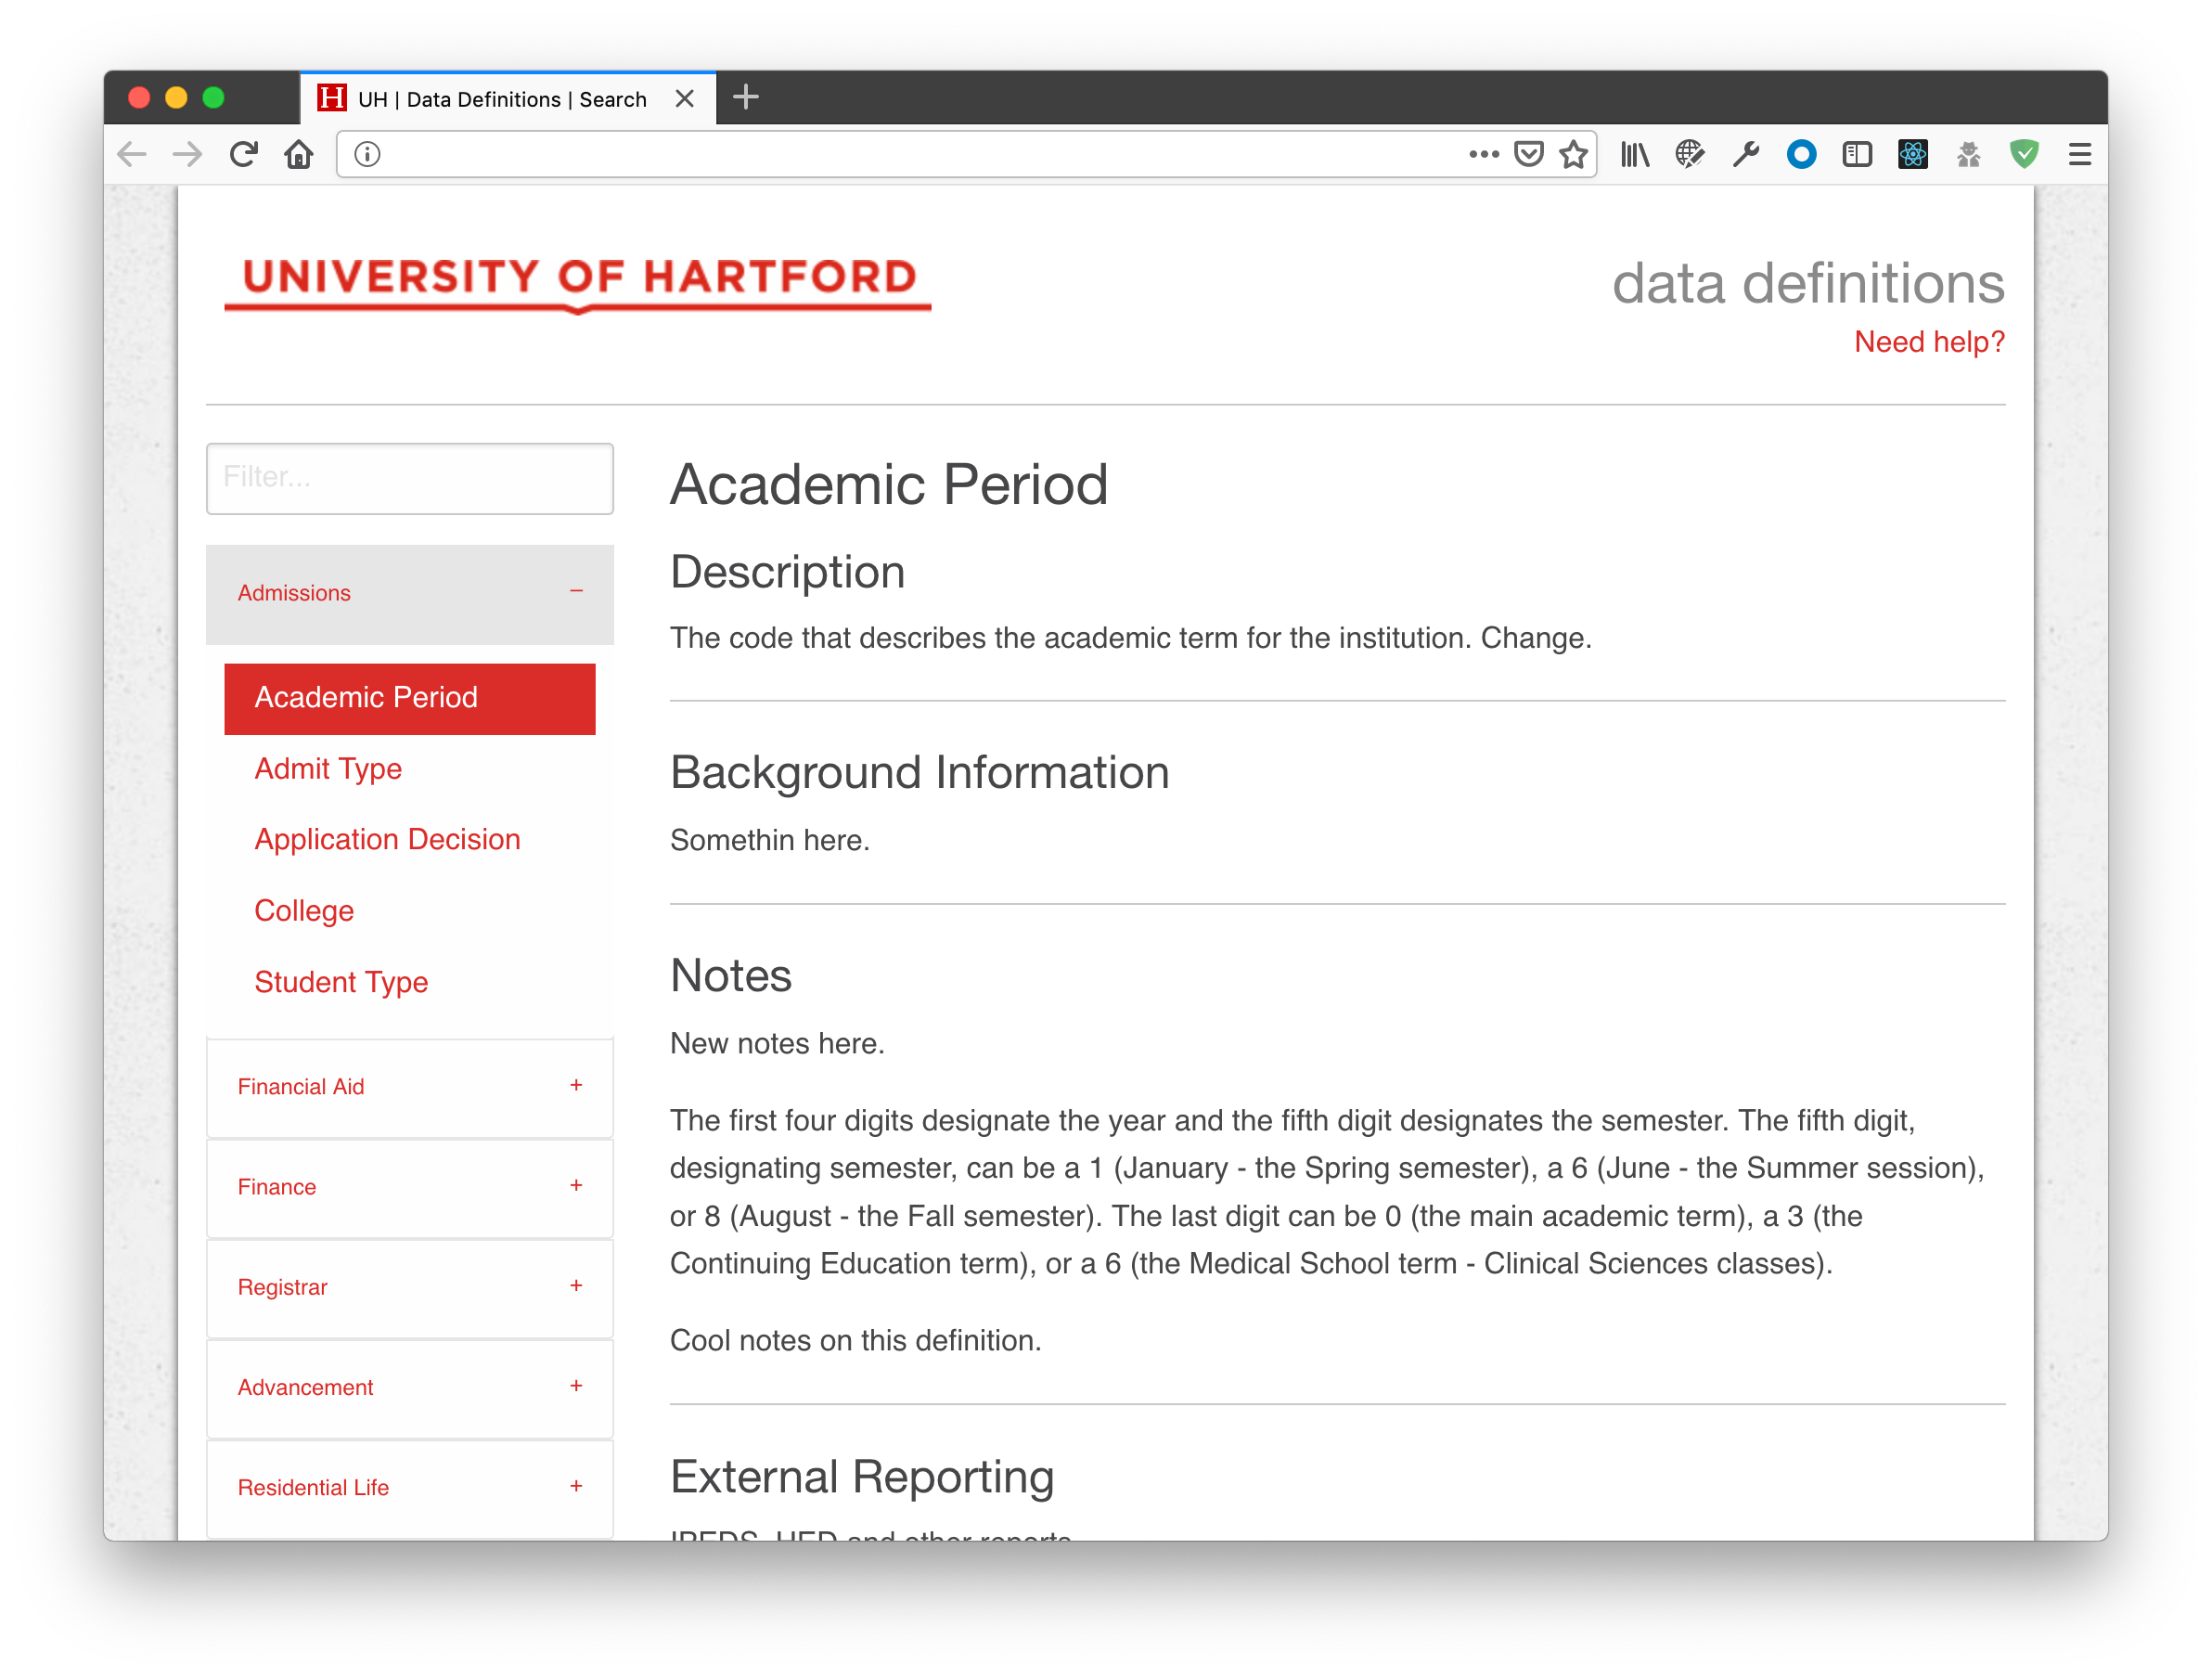Screen dimensions: 2212x1678
Task: Expand the Residential Life section
Action: (410, 1488)
